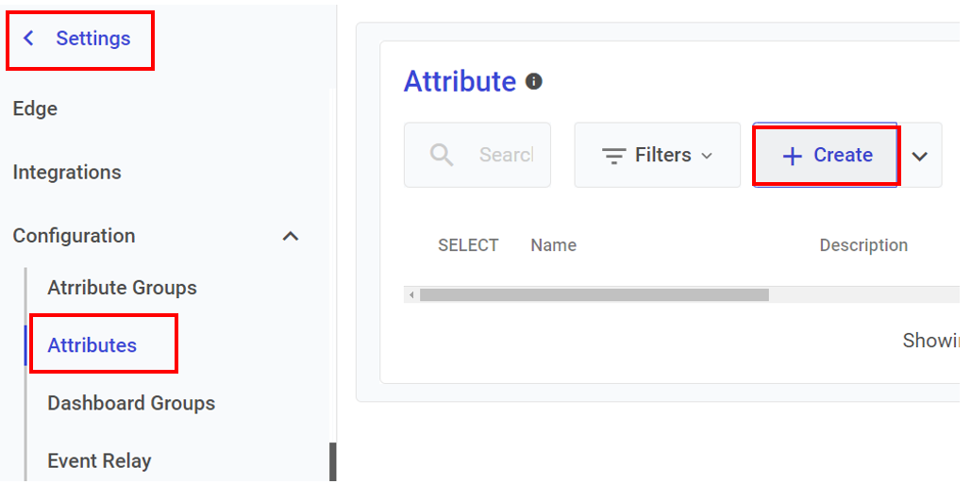Focus the Search input field
971x484 pixels.
coord(505,155)
